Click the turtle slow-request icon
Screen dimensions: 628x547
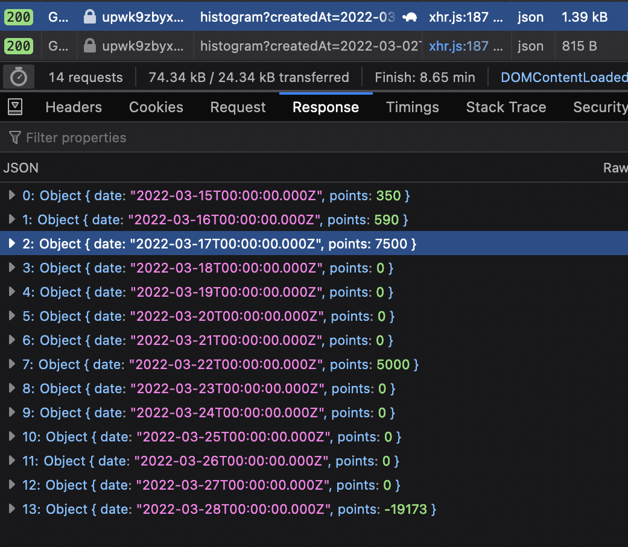click(x=410, y=17)
